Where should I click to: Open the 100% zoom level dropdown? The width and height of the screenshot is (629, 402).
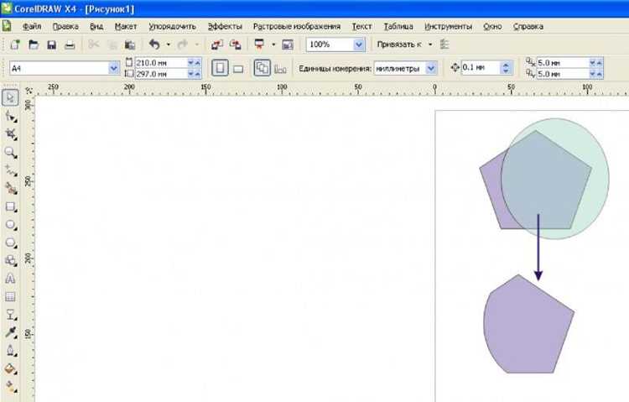coord(359,44)
